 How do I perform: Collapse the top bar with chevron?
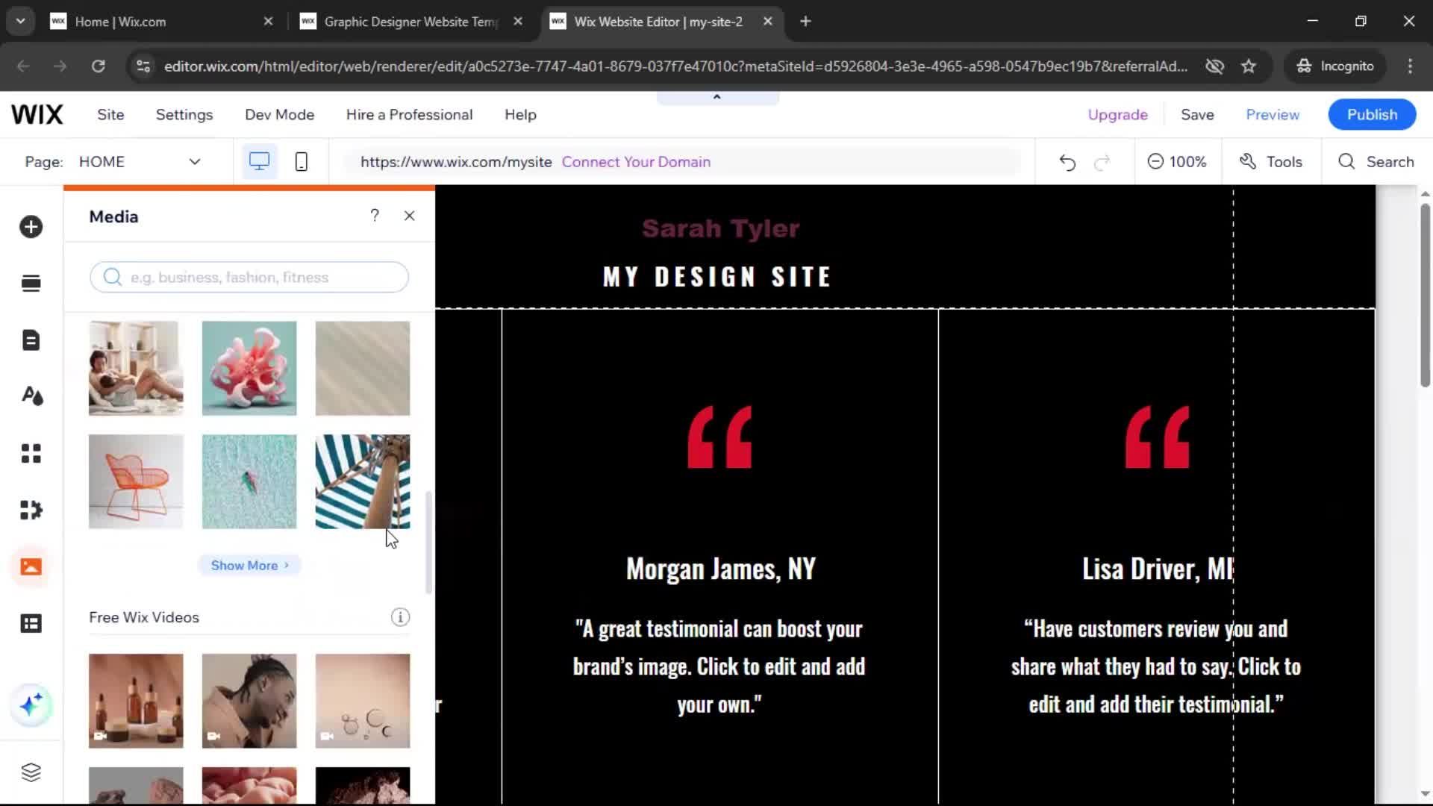click(717, 97)
